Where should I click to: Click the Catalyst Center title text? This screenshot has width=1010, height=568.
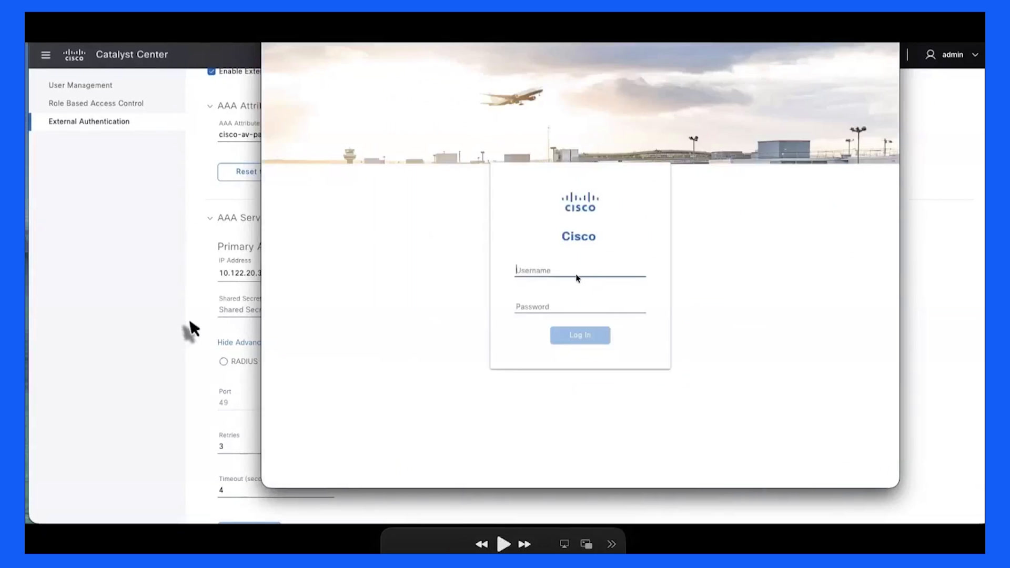[132, 55]
